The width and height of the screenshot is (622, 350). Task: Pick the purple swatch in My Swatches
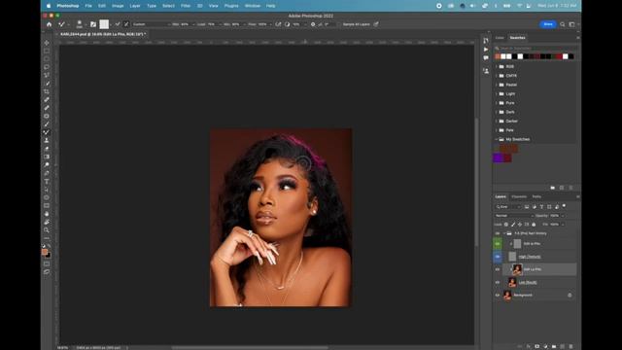pos(498,157)
